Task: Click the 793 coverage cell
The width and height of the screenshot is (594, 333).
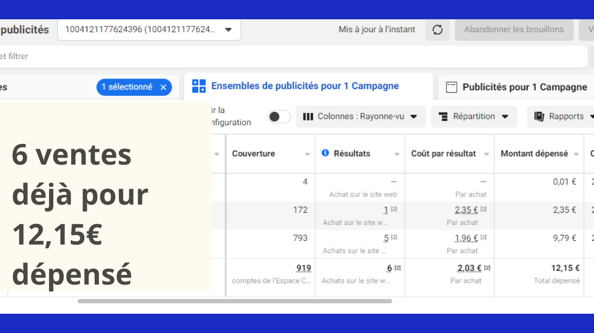Action: [300, 238]
